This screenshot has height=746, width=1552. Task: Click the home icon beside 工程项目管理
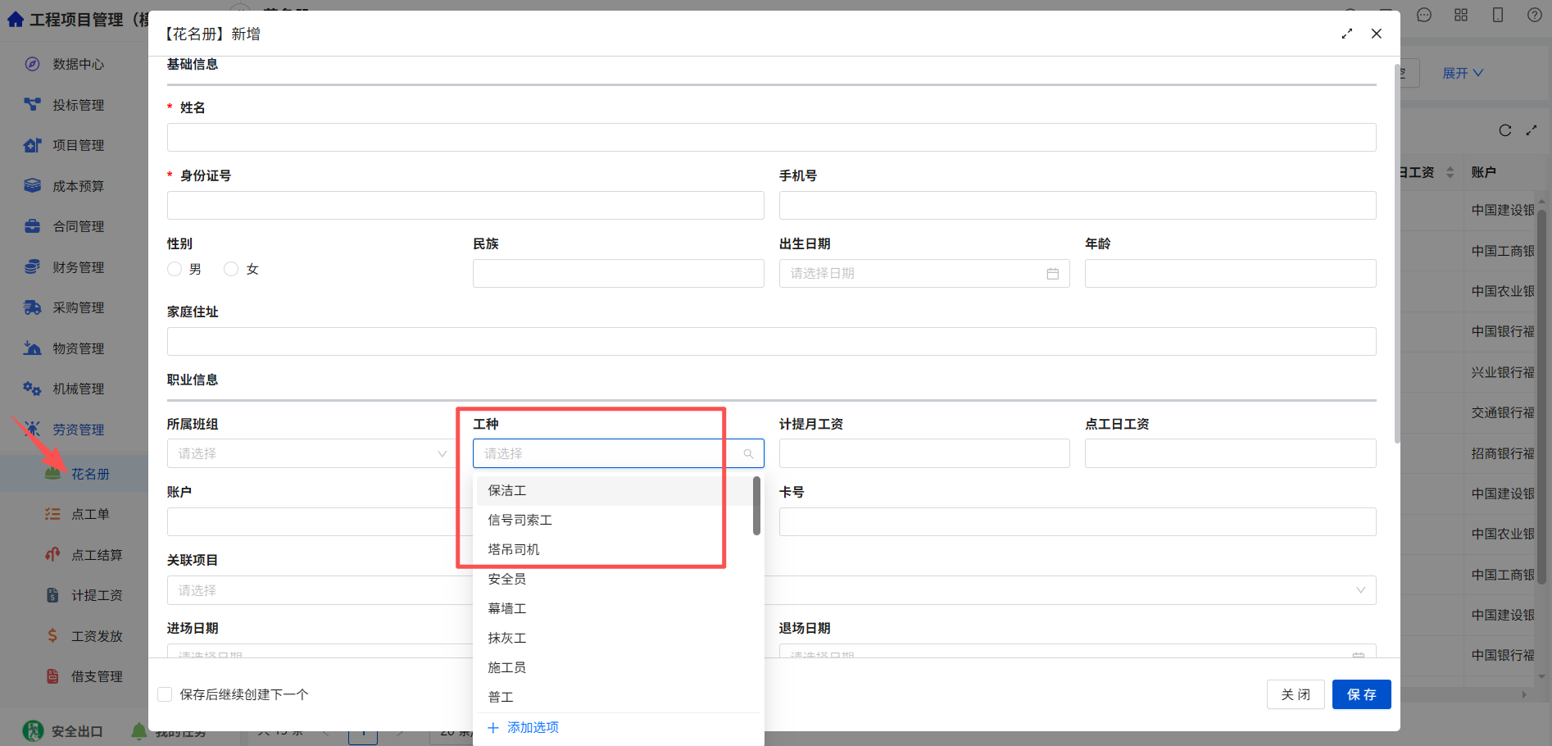(16, 19)
